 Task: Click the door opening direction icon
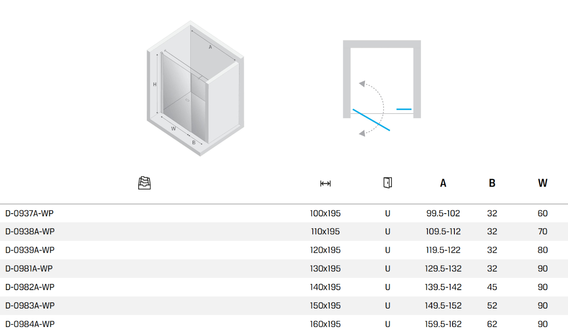[388, 183]
